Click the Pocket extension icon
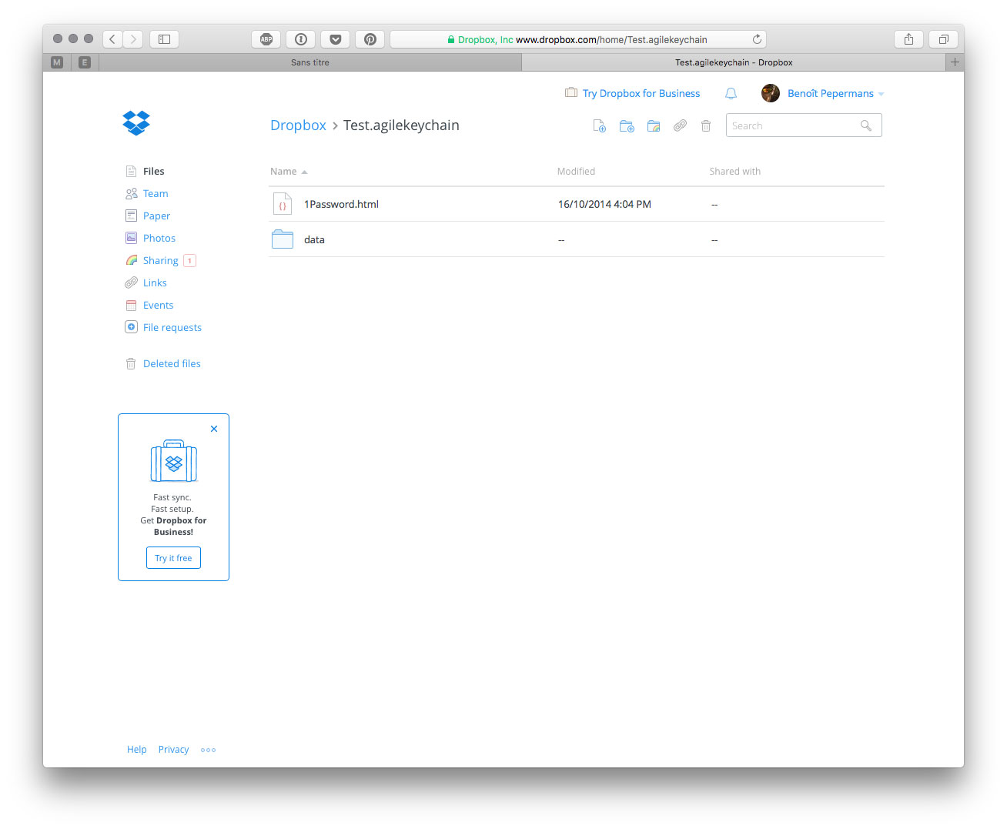This screenshot has width=1007, height=829. coord(336,39)
